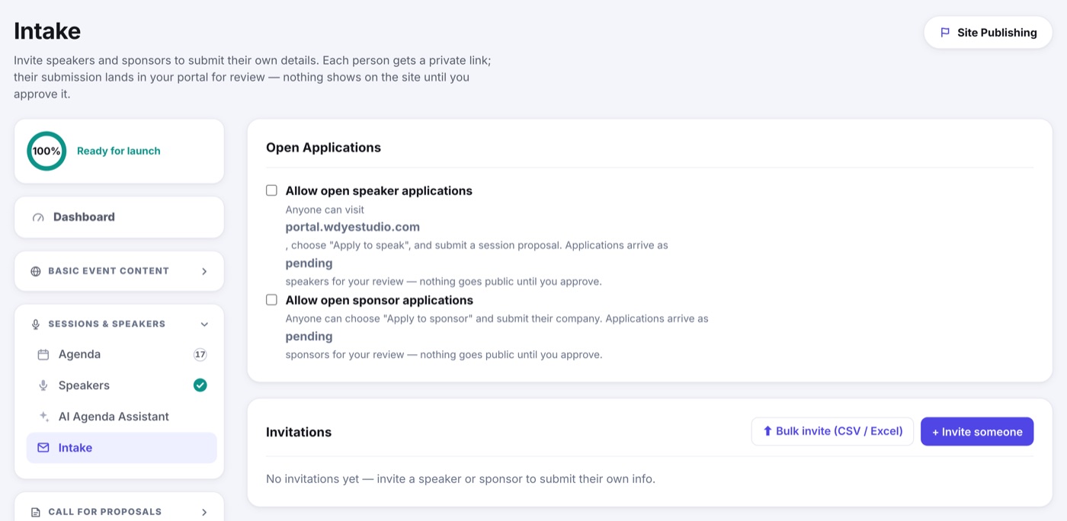Viewport: 1067px width, 521px height.
Task: Go to Agenda in the sidebar
Action: [x=122, y=355]
